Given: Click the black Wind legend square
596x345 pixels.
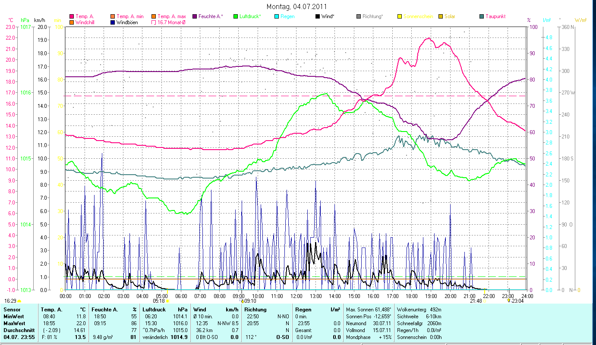Looking at the screenshot, I should click(x=318, y=16).
